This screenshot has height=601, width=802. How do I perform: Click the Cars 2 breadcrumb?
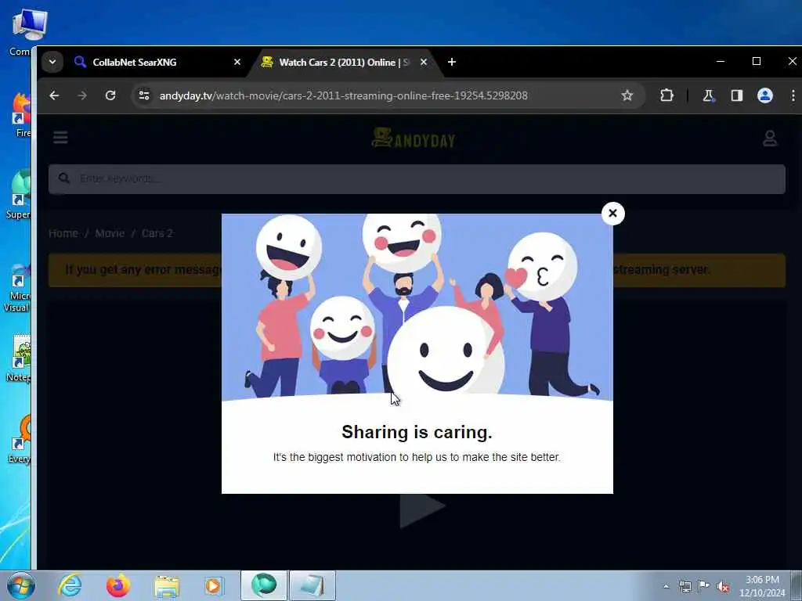[x=157, y=233]
